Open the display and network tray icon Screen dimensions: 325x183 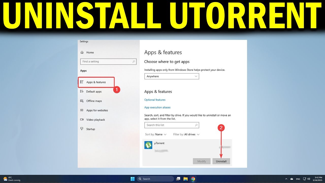coord(304,179)
